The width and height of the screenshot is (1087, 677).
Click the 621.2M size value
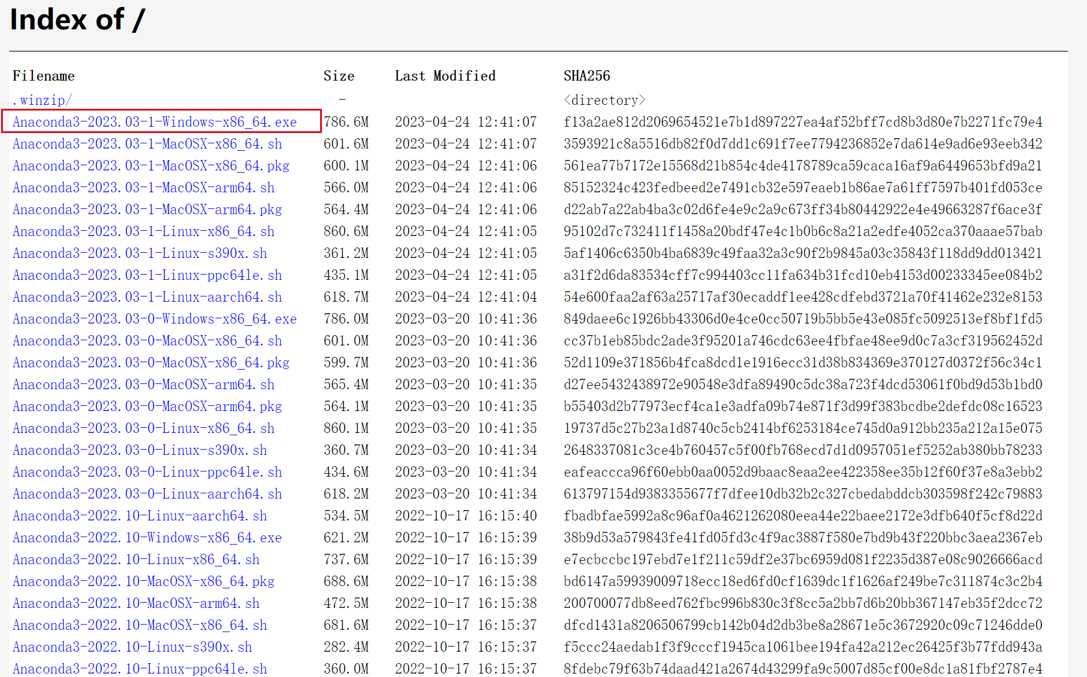(x=346, y=538)
